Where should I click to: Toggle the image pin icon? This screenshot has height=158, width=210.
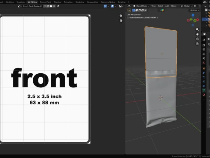[58, 6]
